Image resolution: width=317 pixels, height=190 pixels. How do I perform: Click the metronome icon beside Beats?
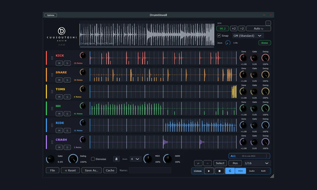[116, 159]
